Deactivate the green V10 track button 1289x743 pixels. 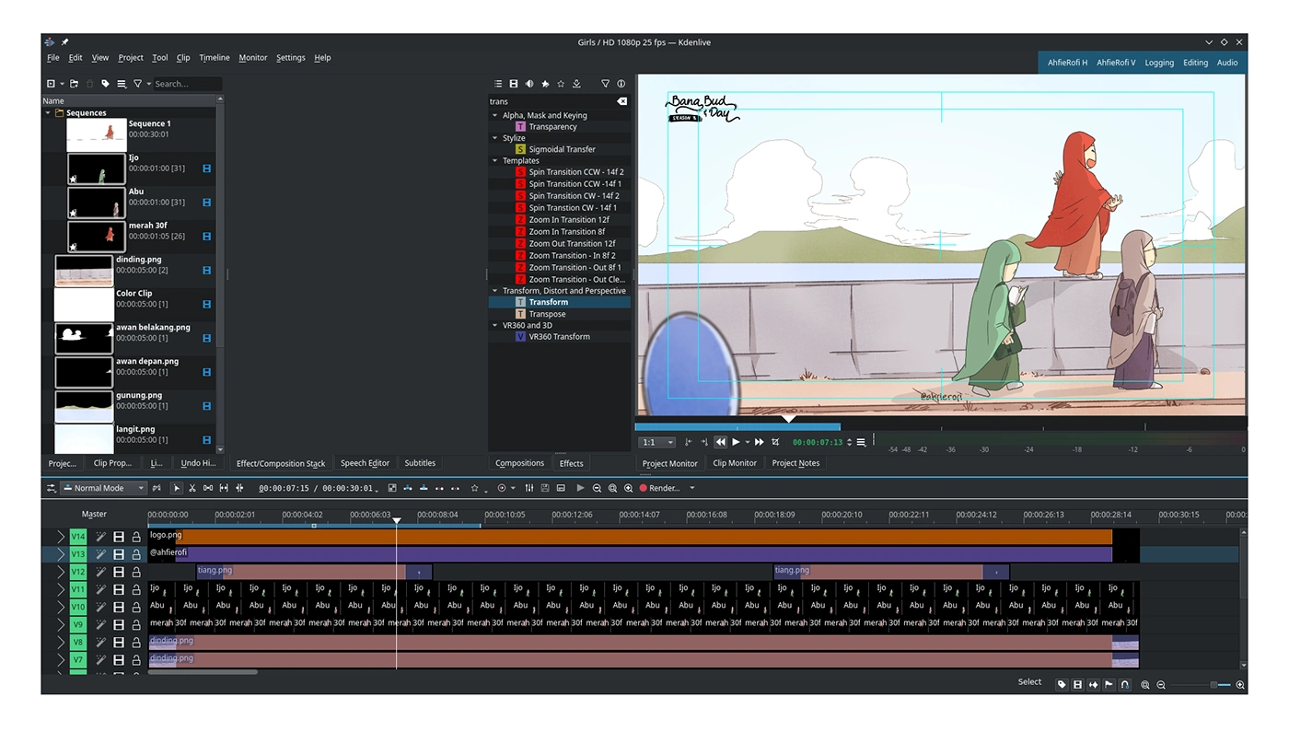tap(77, 607)
